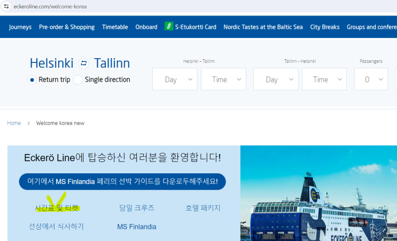The height and width of the screenshot is (241, 397).
Task: Open the Pre-order & Shopping menu
Action: tap(67, 27)
